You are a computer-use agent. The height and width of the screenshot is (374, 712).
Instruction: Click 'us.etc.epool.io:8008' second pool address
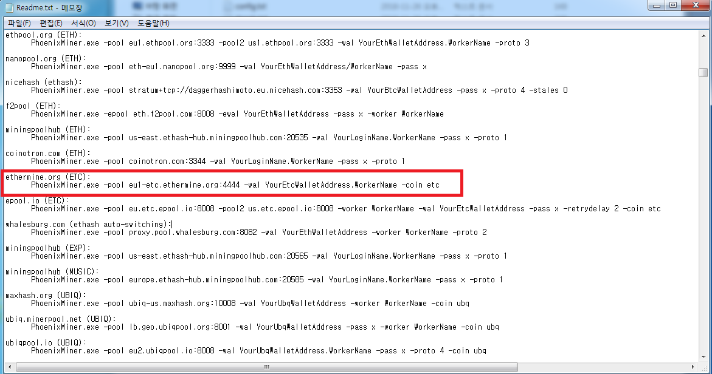tap(291, 208)
